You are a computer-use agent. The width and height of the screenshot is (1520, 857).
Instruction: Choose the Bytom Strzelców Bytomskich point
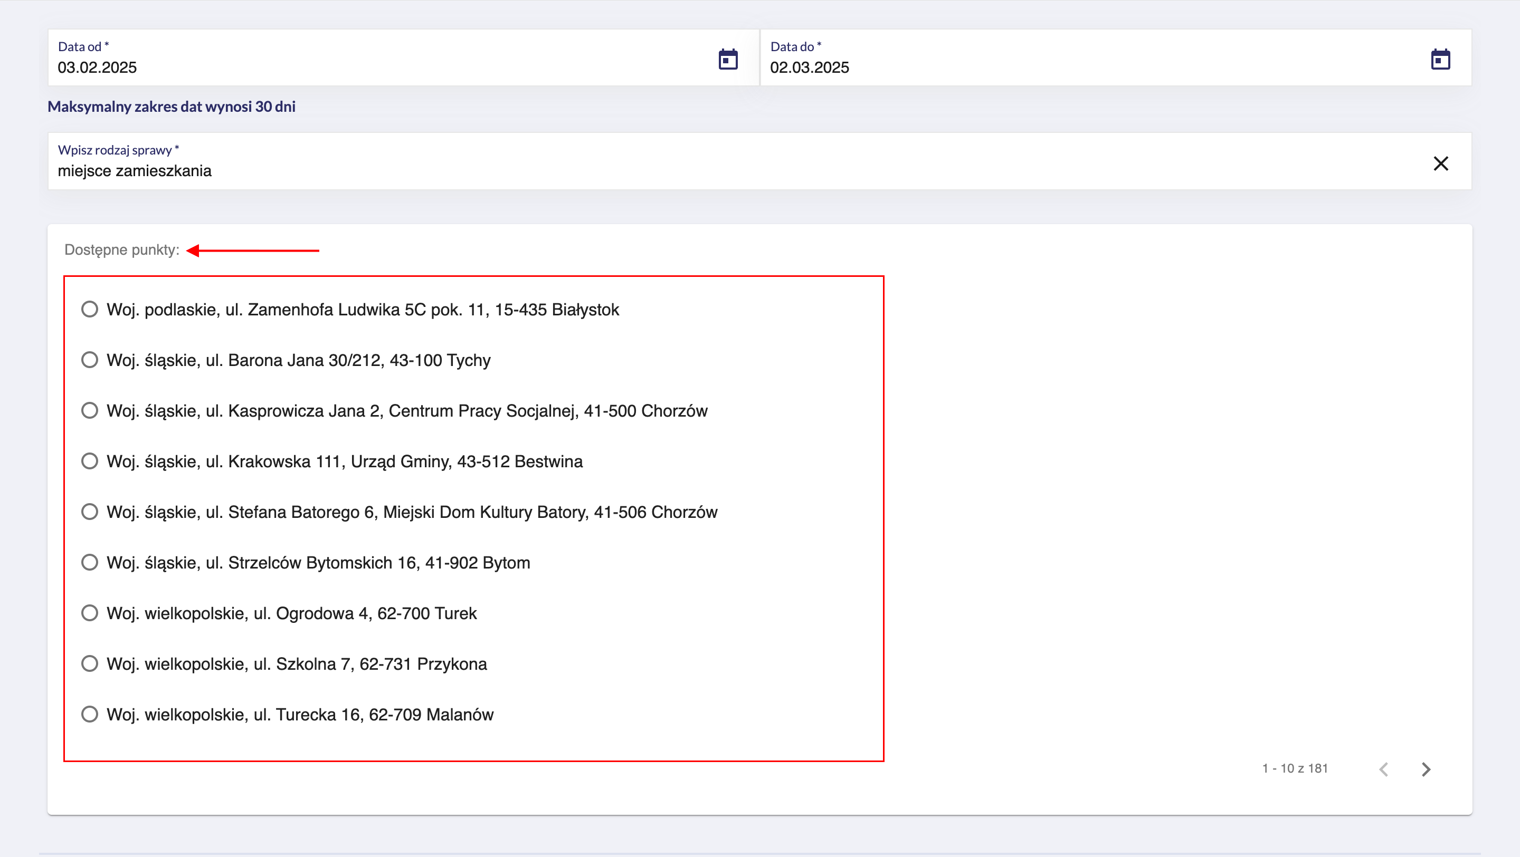coord(90,563)
